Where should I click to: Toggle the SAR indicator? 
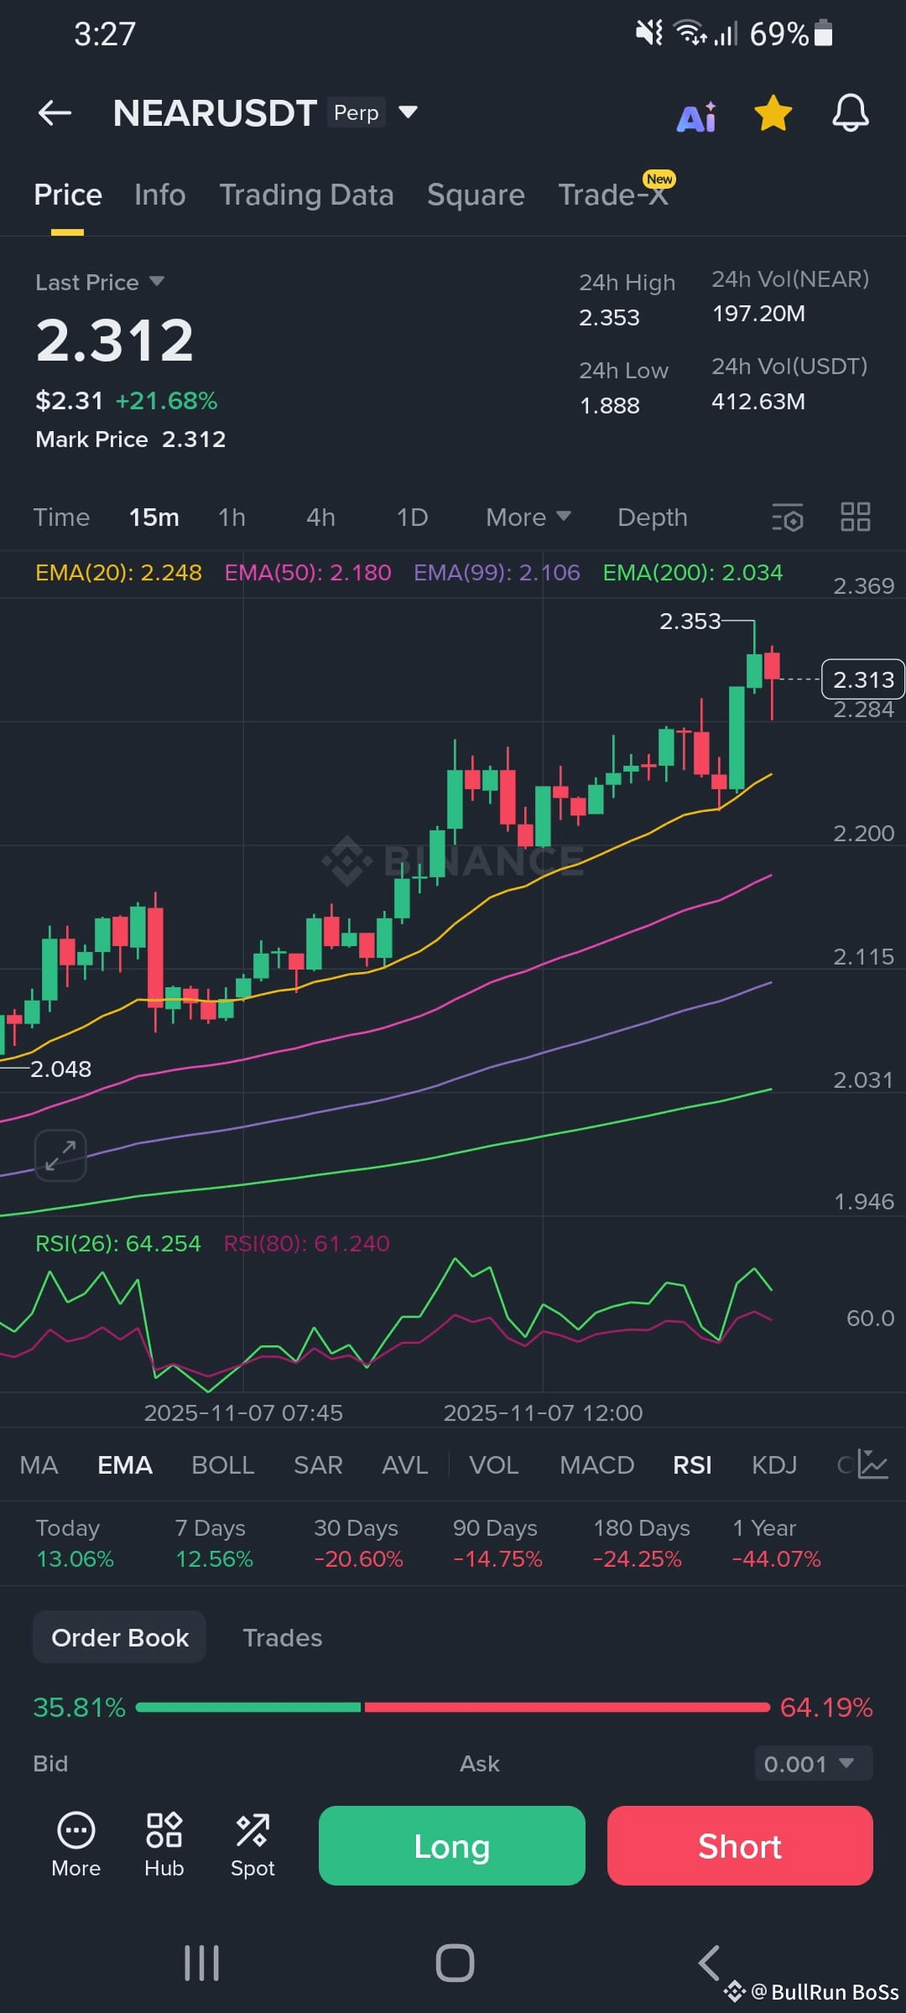pyautogui.click(x=318, y=1464)
